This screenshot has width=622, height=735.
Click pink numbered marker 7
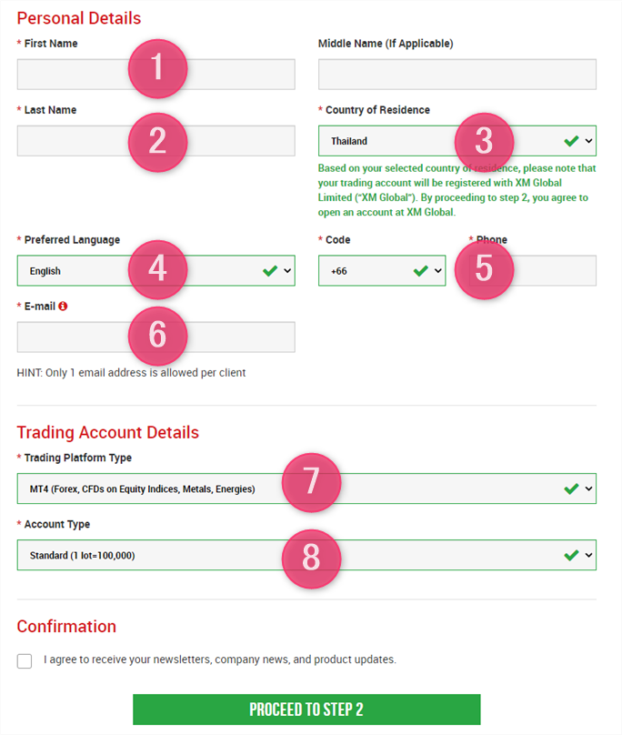[311, 481]
